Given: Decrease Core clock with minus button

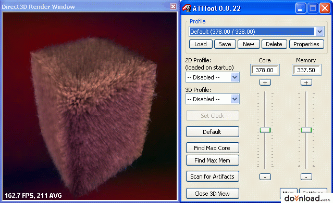Looking at the screenshot, I should point(265,177).
